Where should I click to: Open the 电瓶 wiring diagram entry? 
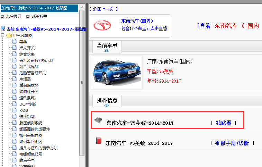23,42
